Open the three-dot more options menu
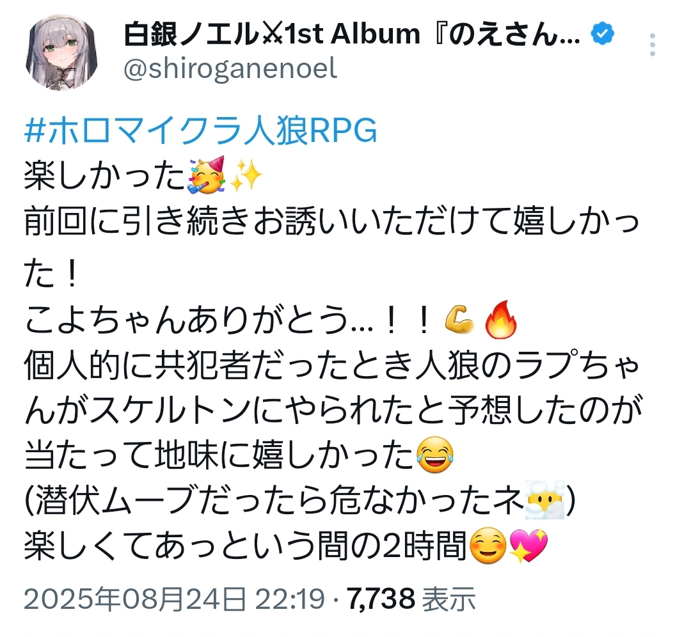This screenshot has height=637, width=691. [x=653, y=45]
